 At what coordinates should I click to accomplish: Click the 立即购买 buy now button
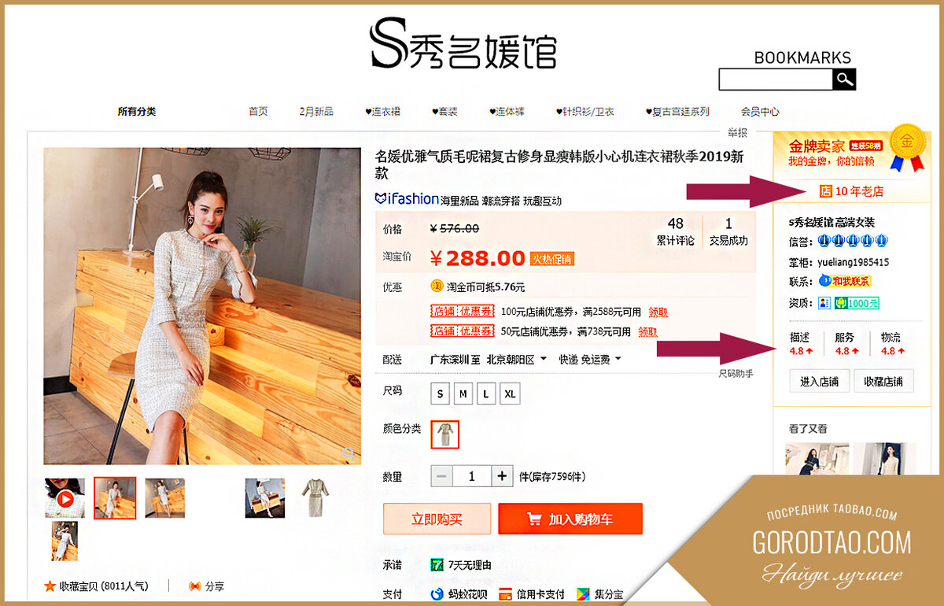[437, 519]
